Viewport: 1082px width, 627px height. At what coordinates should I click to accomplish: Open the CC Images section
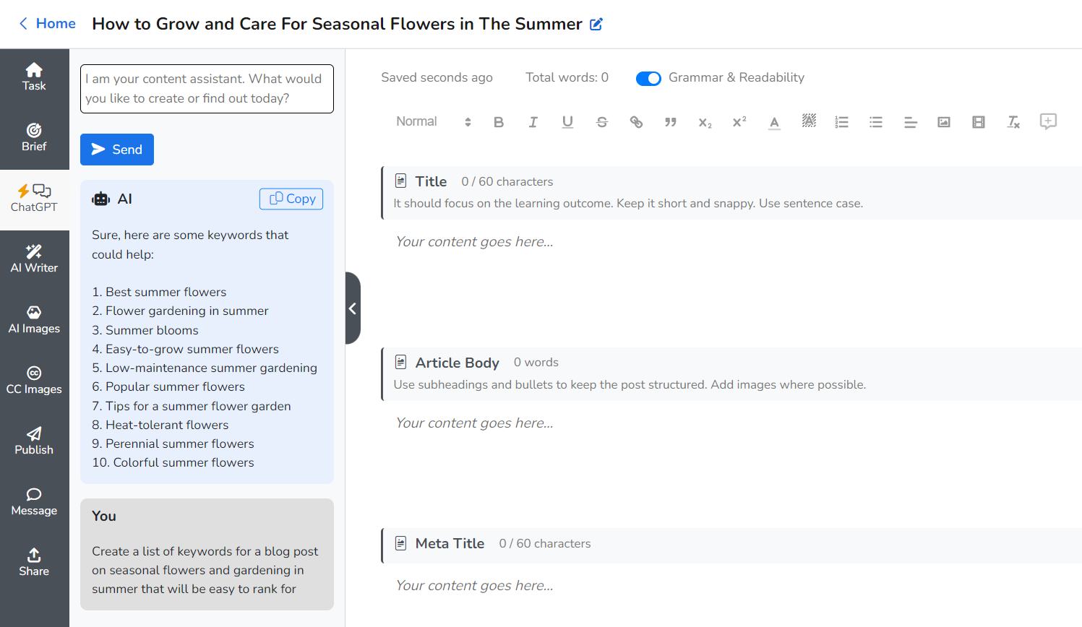[33, 380]
